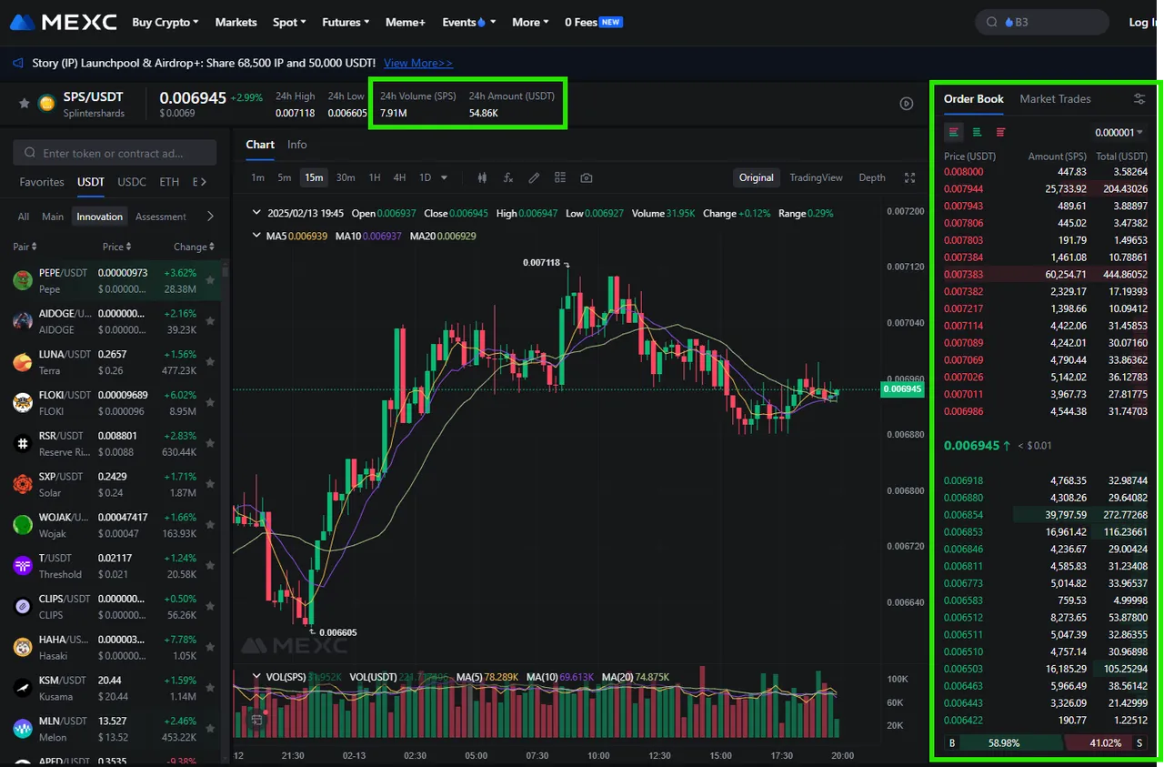The image size is (1164, 767).
Task: Expand chart to fullscreen
Action: point(910,178)
